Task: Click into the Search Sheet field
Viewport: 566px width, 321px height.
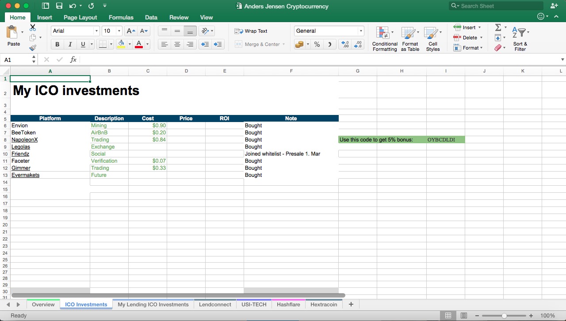Action: [x=496, y=6]
